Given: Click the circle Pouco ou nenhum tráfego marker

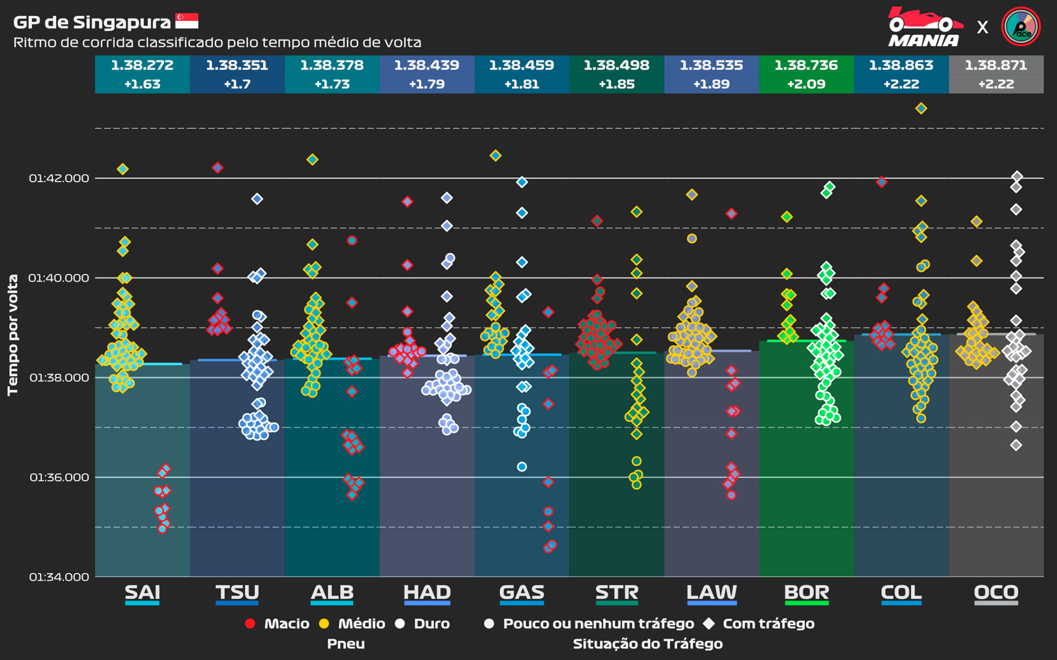Looking at the screenshot, I should pyautogui.click(x=489, y=624).
